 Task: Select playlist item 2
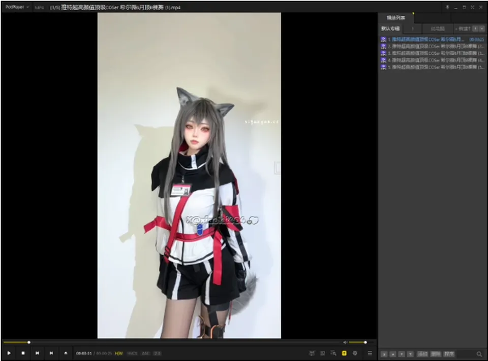pyautogui.click(x=432, y=46)
